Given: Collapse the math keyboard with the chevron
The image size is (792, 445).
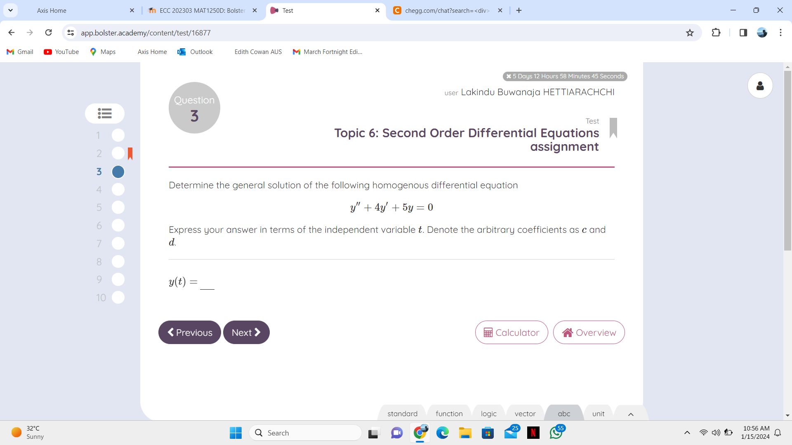Looking at the screenshot, I should pyautogui.click(x=630, y=415).
